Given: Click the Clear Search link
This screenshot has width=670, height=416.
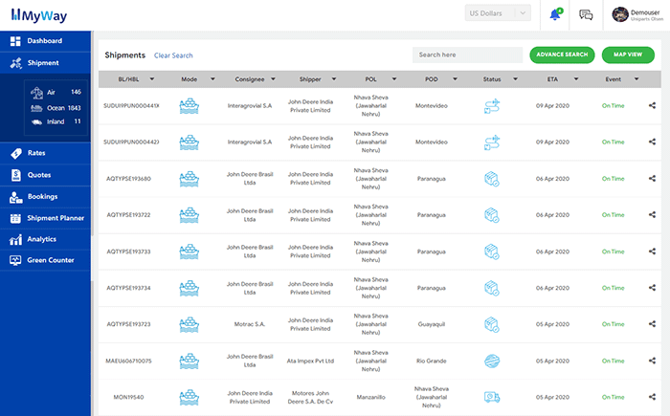Looking at the screenshot, I should click(x=173, y=55).
